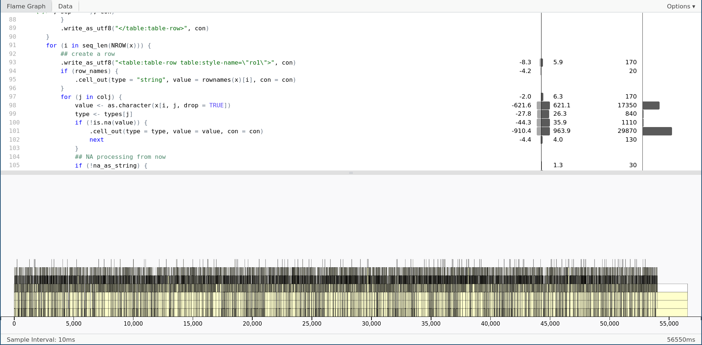The image size is (702, 345).
Task: Open the Options dropdown menu
Action: 680,6
